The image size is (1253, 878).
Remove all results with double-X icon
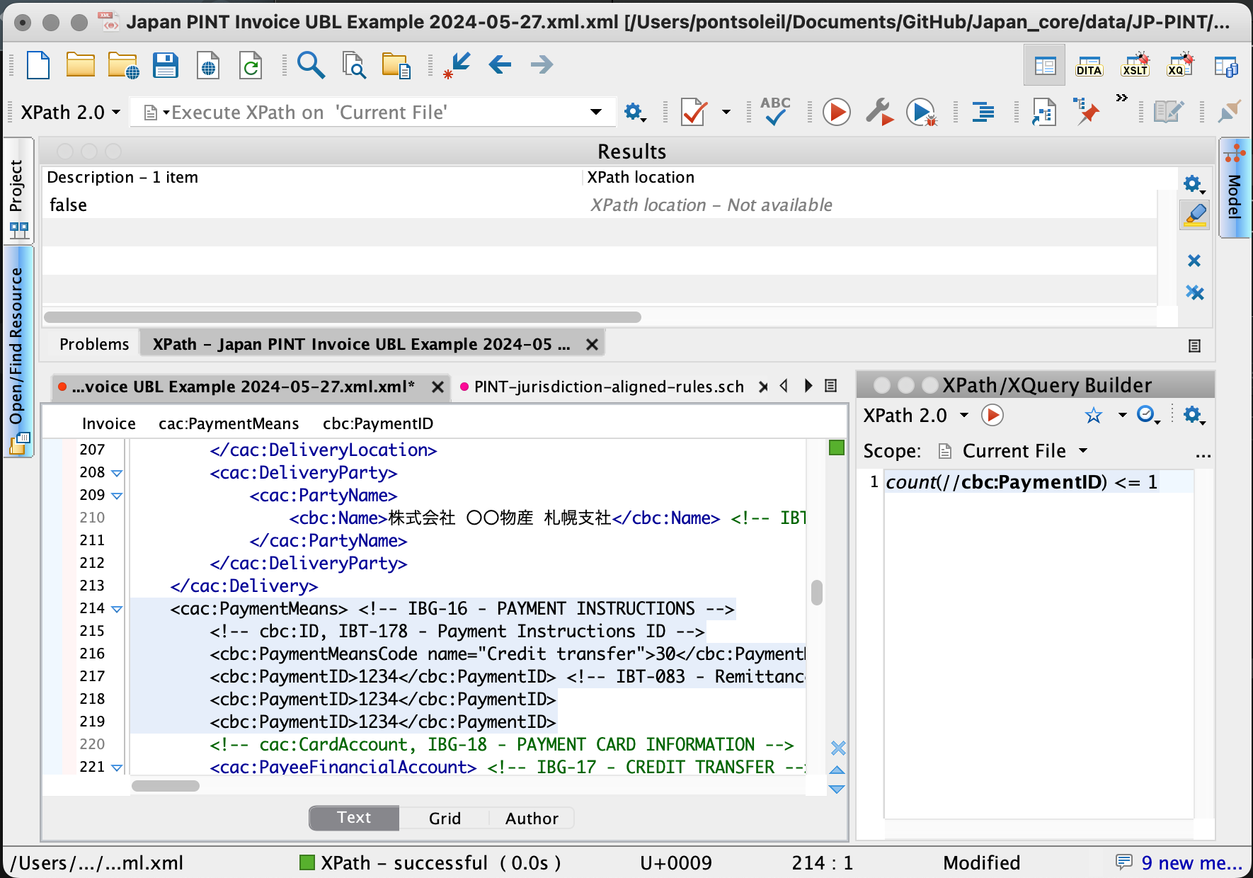(1195, 292)
